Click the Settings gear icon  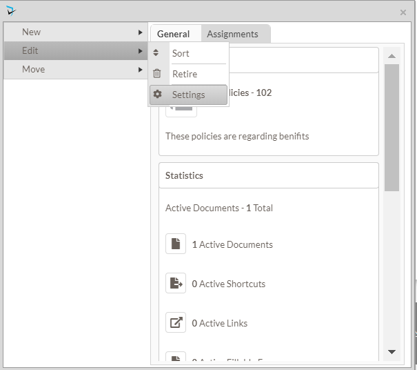(157, 95)
